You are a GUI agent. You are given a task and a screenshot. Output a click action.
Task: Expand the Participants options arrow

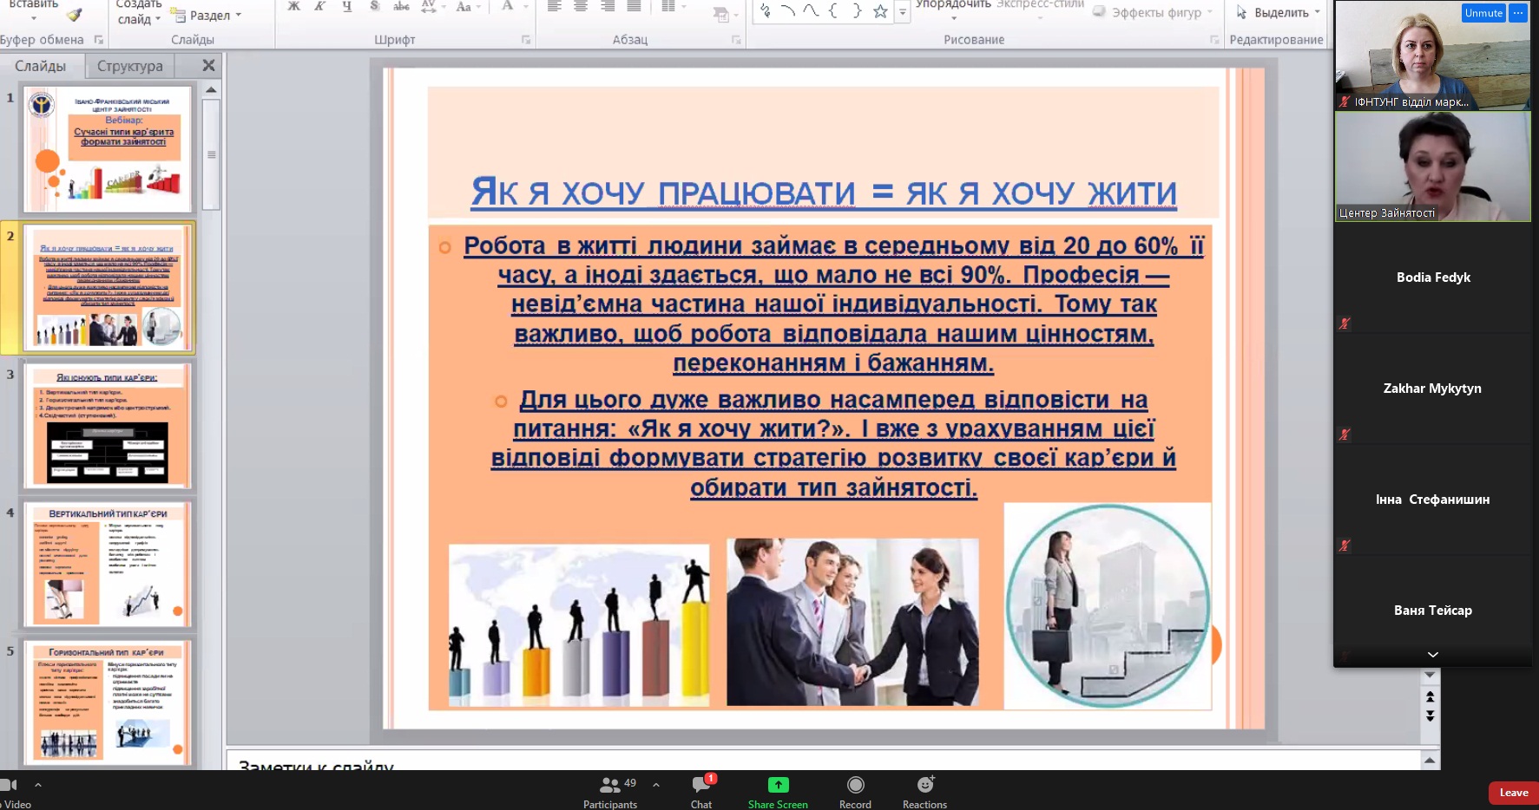point(656,785)
